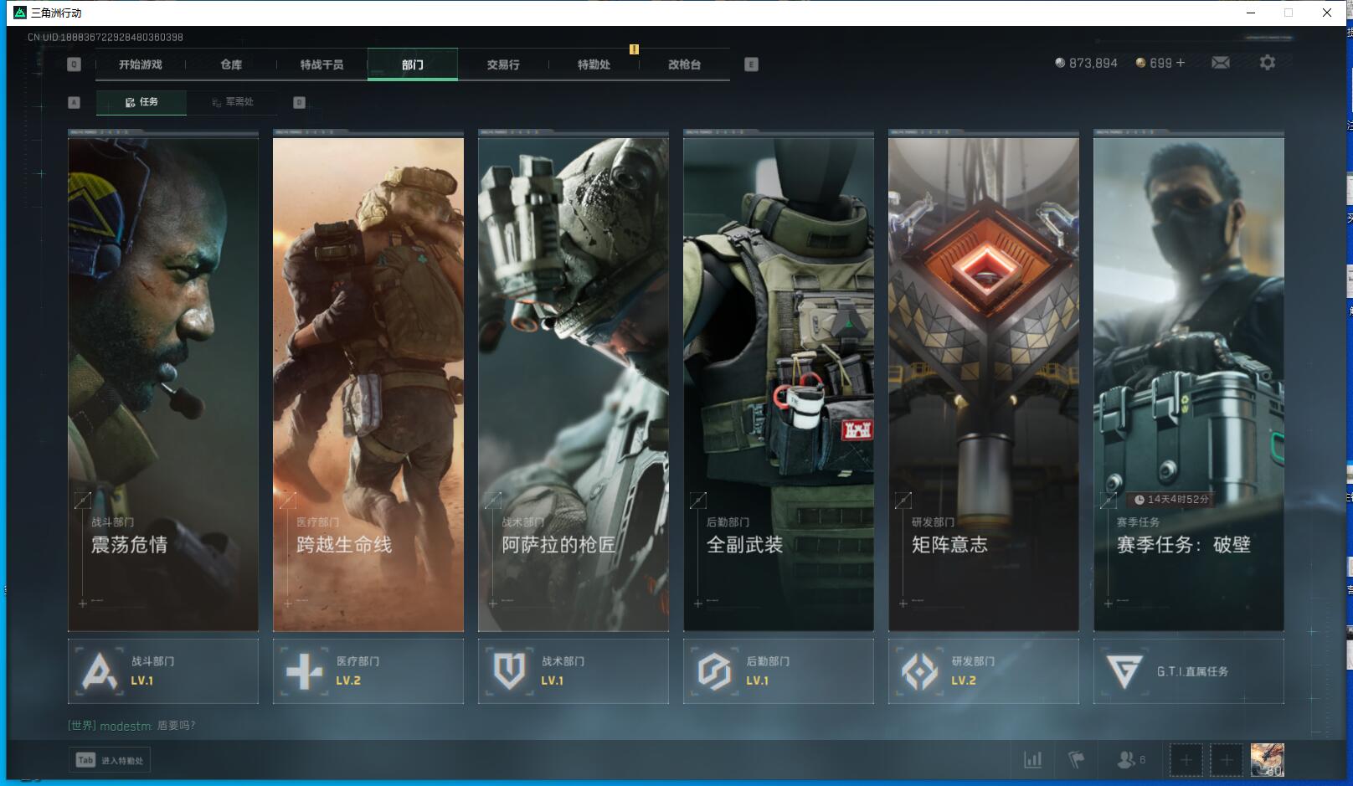1353x786 pixels.
Task: Click the logistics department hexagon icon
Action: tap(714, 671)
